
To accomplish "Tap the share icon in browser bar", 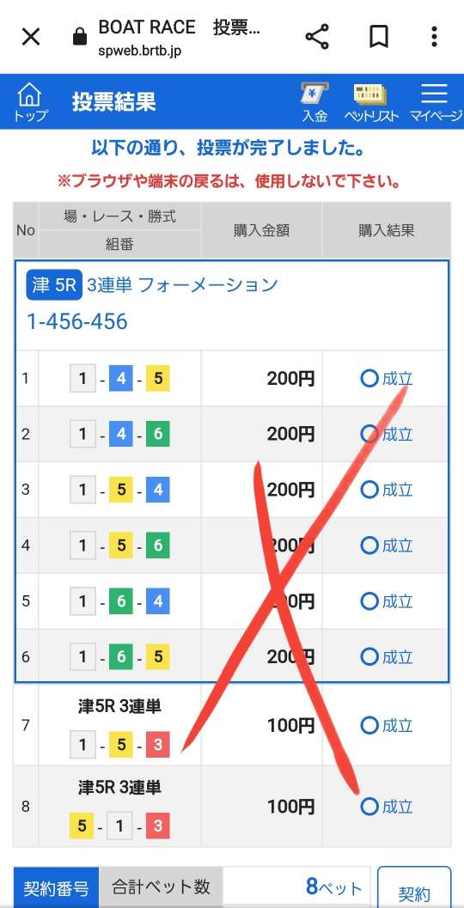I will (x=317, y=37).
